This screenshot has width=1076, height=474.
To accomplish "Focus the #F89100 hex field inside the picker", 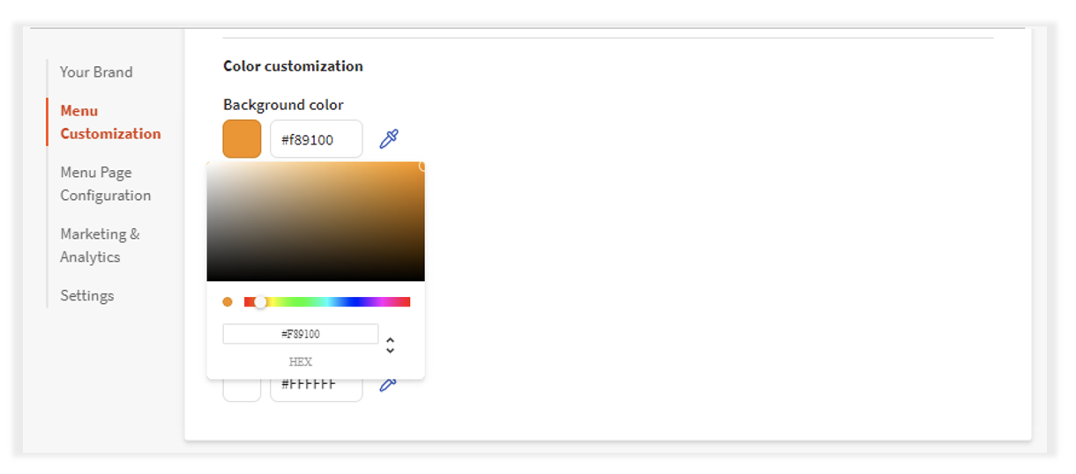I will [x=300, y=334].
